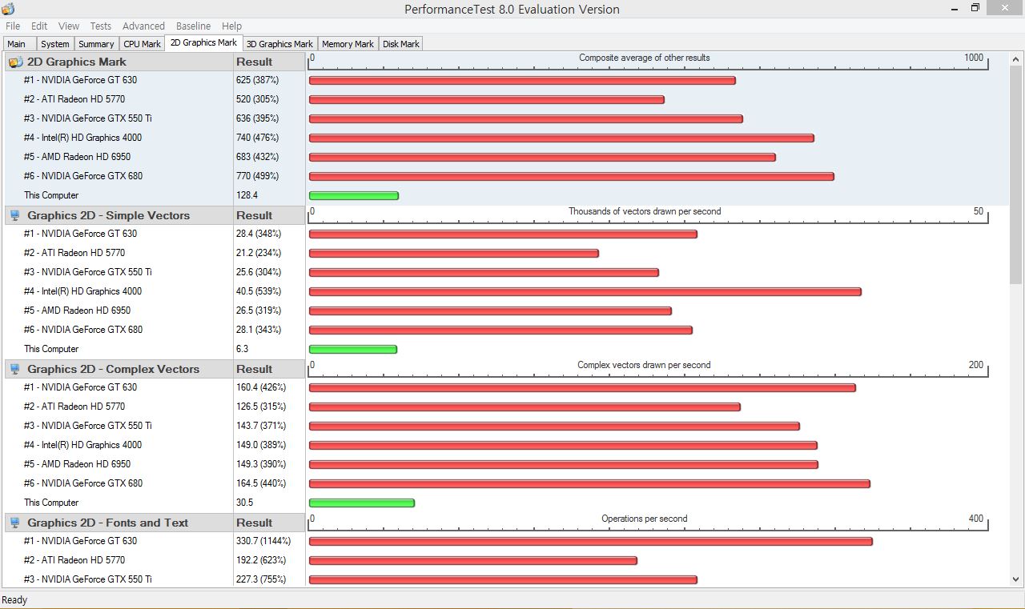The image size is (1025, 609).
Task: Click the Result column header of Simple Vectors
Action: click(269, 215)
